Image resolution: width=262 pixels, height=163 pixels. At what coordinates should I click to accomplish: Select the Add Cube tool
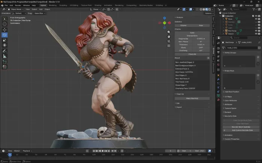(4, 62)
